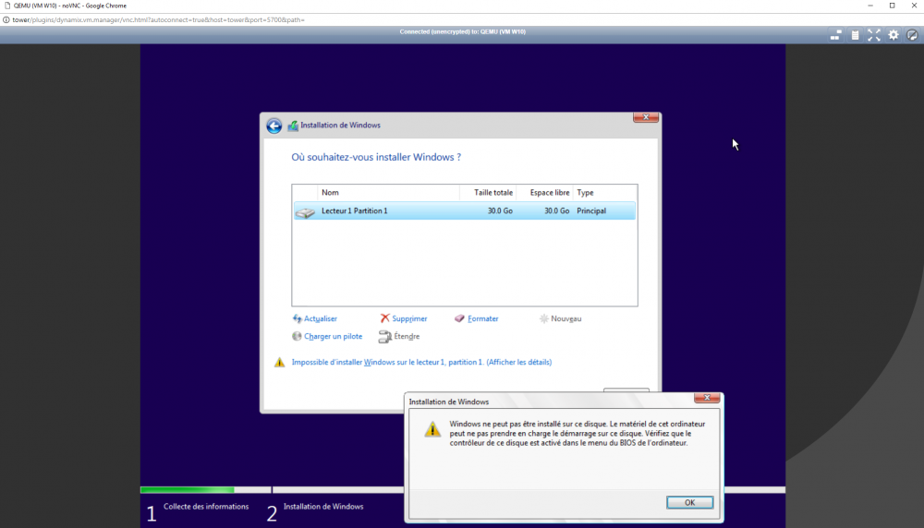Screen dimensions: 924x528
Task: Select Lecteur 1 Partition 1 row
Action: (x=465, y=210)
